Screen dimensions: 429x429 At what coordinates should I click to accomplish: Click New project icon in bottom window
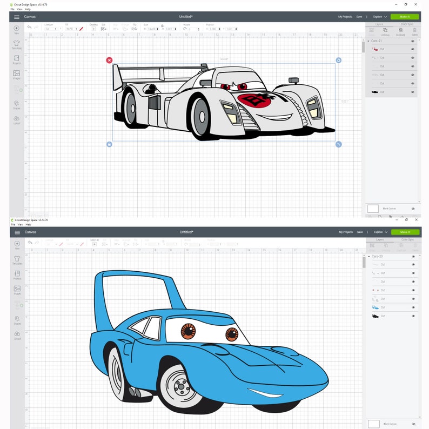point(17,244)
